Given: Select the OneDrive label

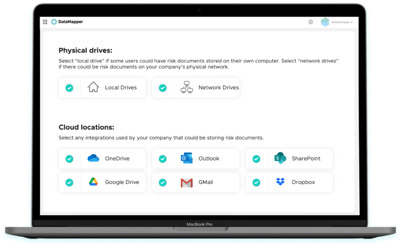Looking at the screenshot, I should (117, 159).
